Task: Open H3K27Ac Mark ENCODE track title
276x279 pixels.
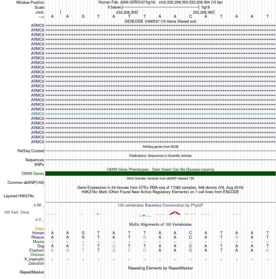Action: (160, 192)
